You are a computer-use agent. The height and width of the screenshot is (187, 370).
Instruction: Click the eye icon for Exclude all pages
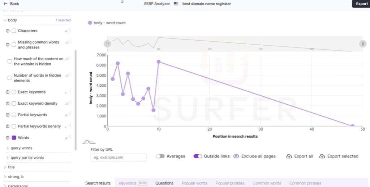tap(236, 156)
